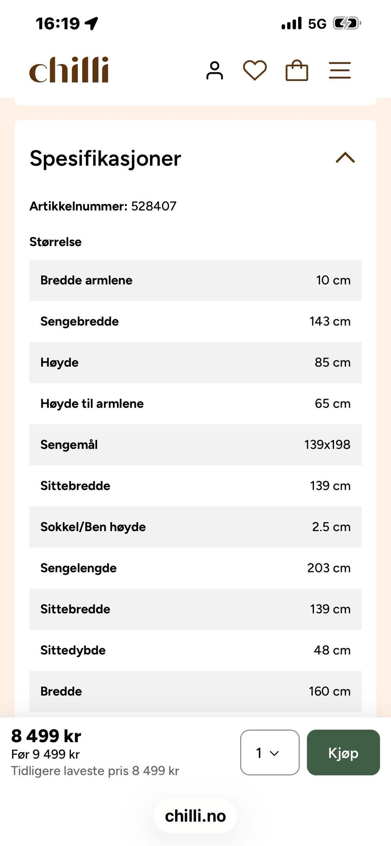This screenshot has width=391, height=846.
Task: Open the favorites heart icon
Action: (x=255, y=70)
